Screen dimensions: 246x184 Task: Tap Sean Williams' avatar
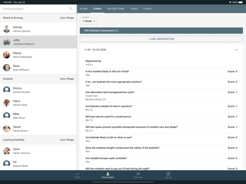7,68
